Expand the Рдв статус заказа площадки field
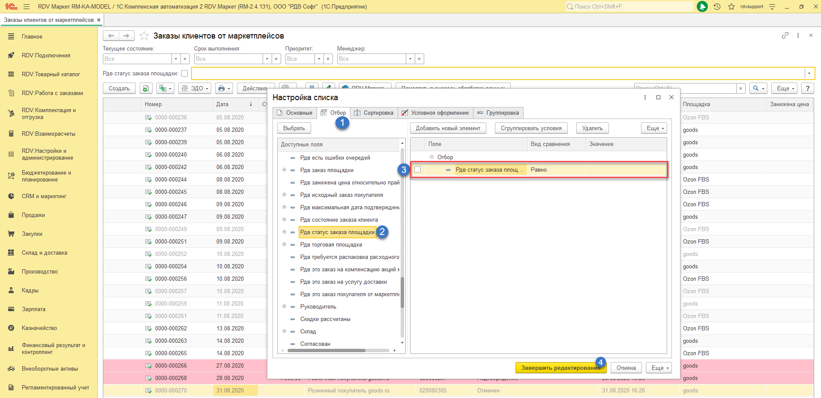The height and width of the screenshot is (398, 821). coord(284,232)
